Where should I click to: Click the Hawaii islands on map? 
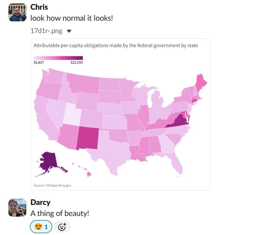[89, 174]
